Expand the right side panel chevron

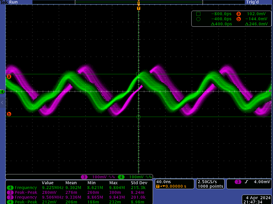pyautogui.click(x=271, y=103)
